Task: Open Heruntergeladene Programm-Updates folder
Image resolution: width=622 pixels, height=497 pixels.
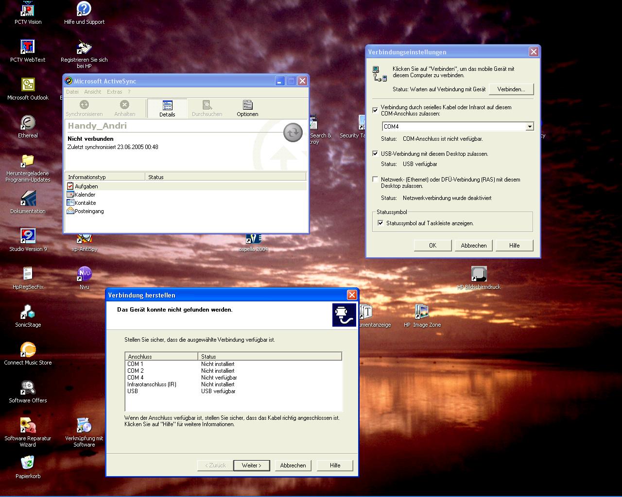Action: 28,168
